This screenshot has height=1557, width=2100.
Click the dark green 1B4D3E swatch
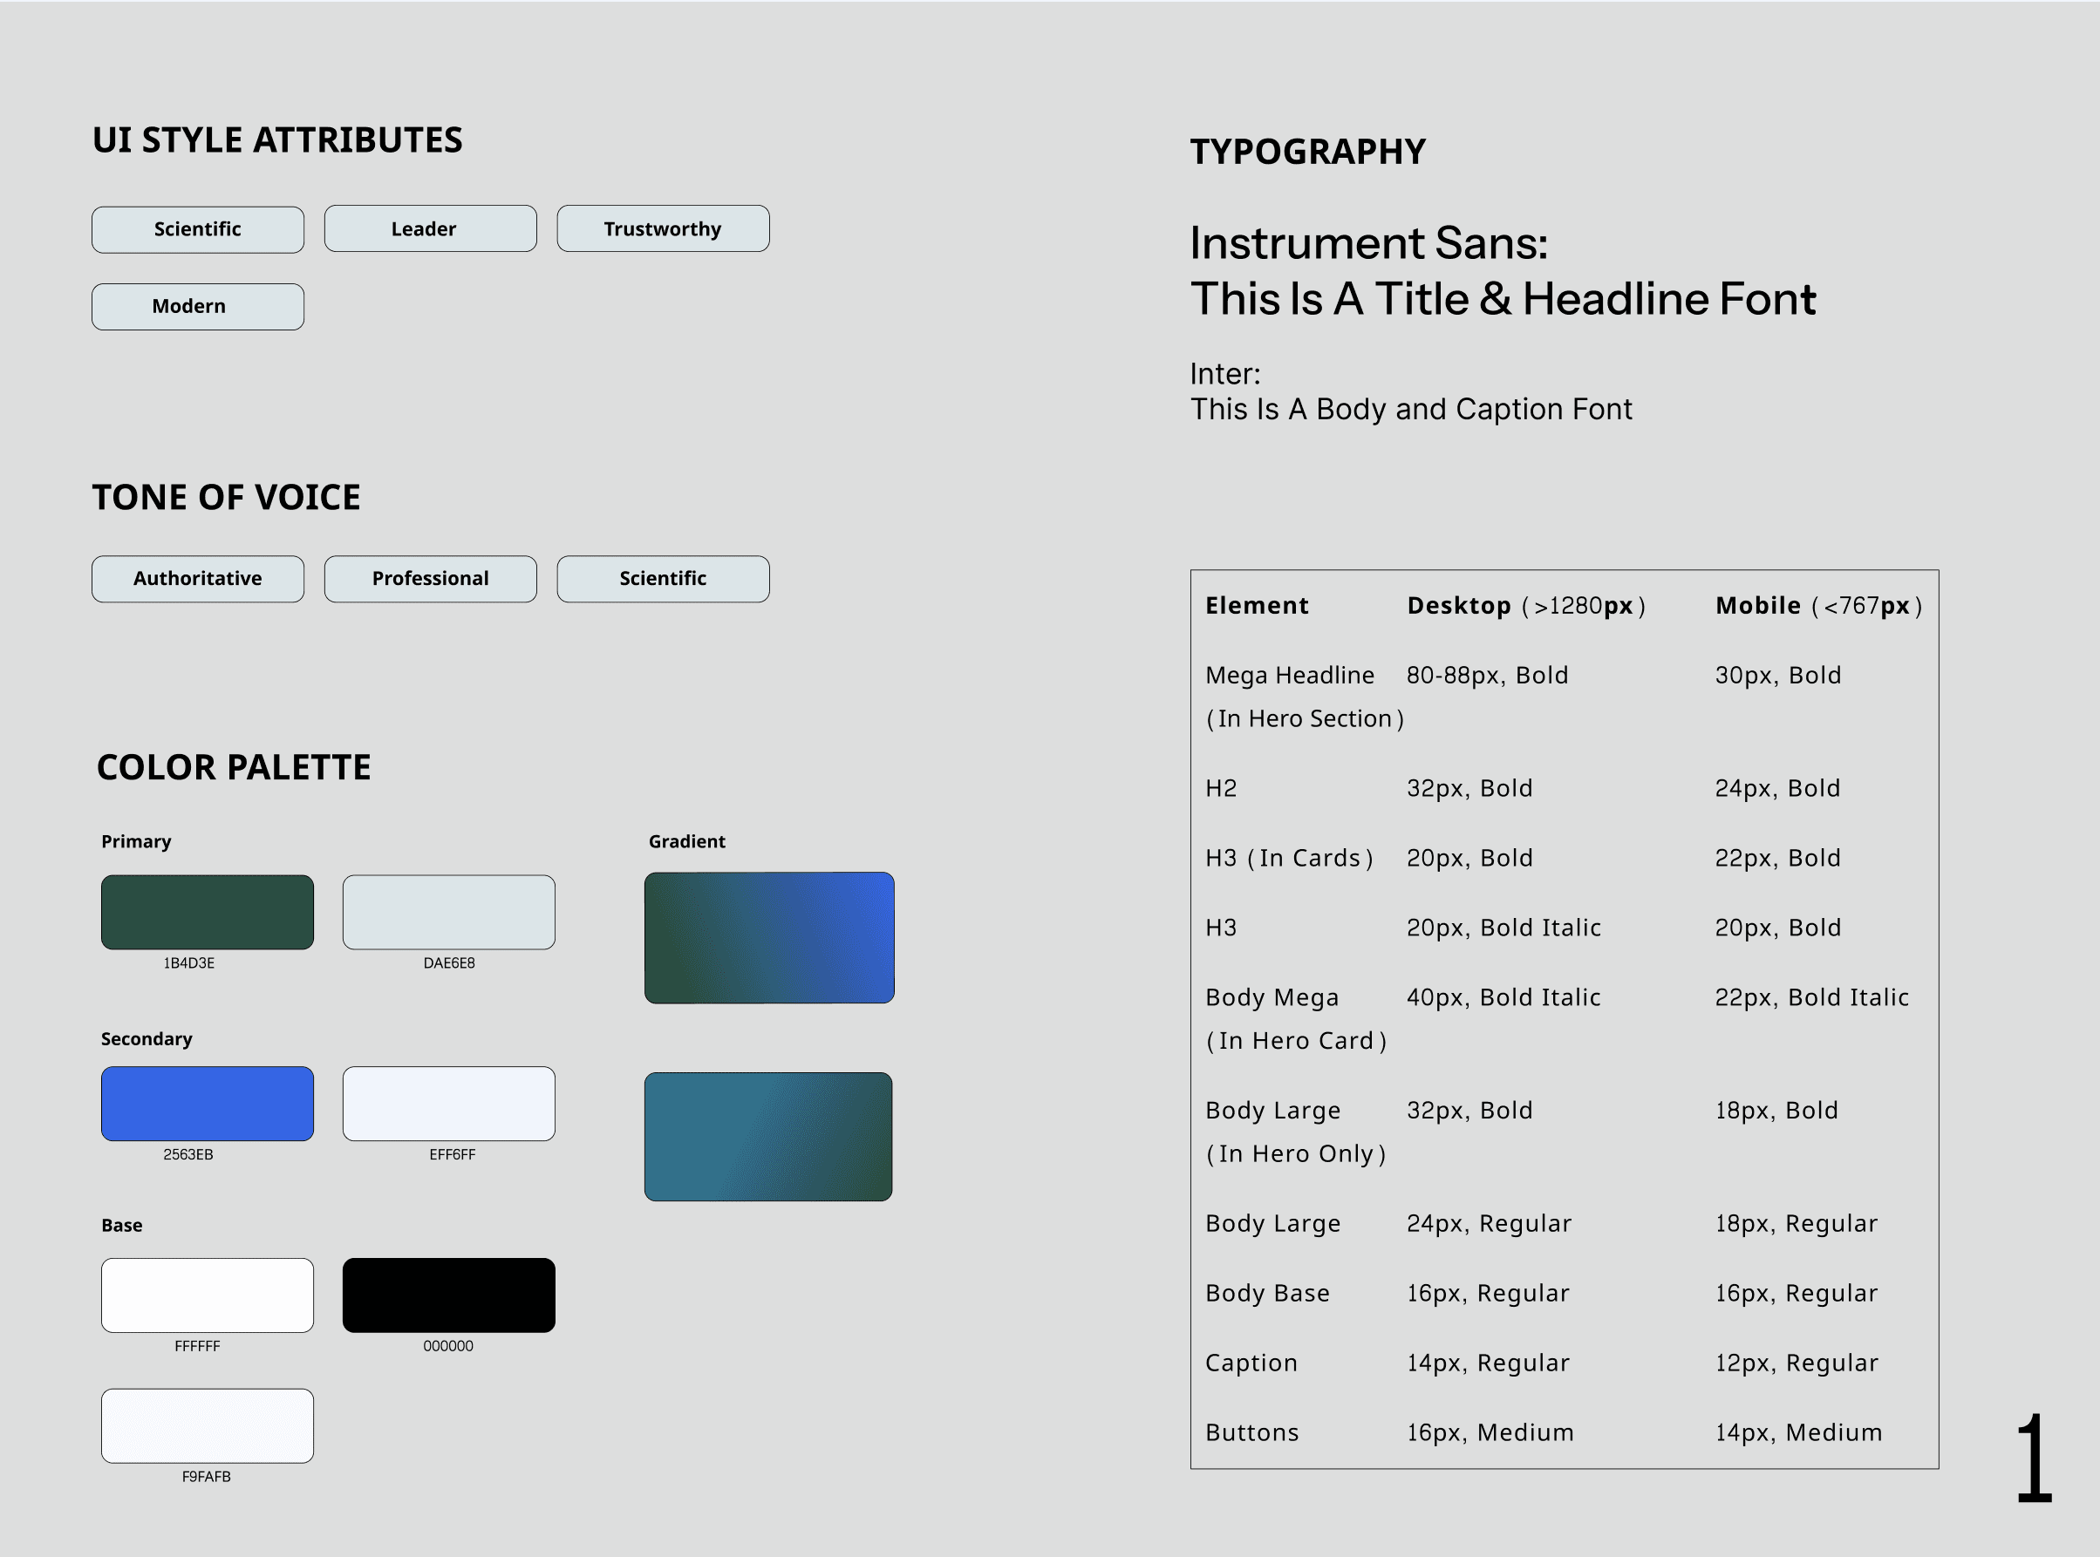207,911
